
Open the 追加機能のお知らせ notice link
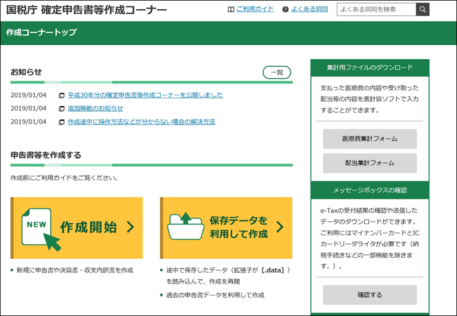(95, 109)
